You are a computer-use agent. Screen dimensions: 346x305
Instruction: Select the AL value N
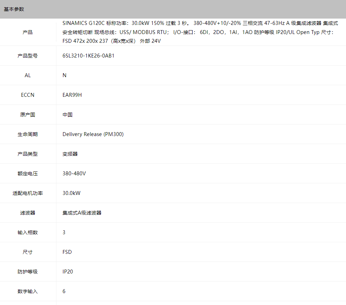coord(64,75)
